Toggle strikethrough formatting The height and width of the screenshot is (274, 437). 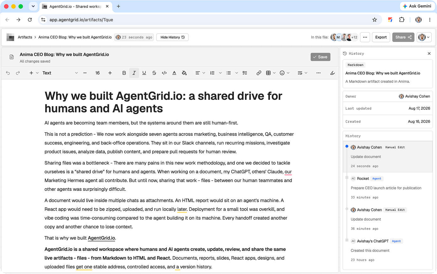tap(154, 73)
